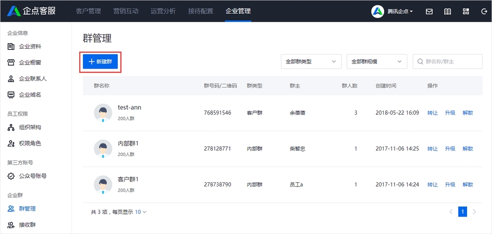Image resolution: width=492 pixels, height=234 pixels.
Task: Open the per-page count dropdown showing 10
Action: pos(141,212)
